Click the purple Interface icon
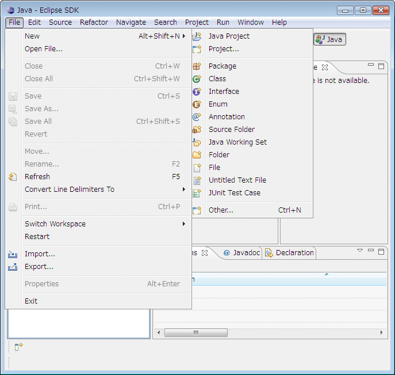Image resolution: width=395 pixels, height=375 pixels. (197, 92)
